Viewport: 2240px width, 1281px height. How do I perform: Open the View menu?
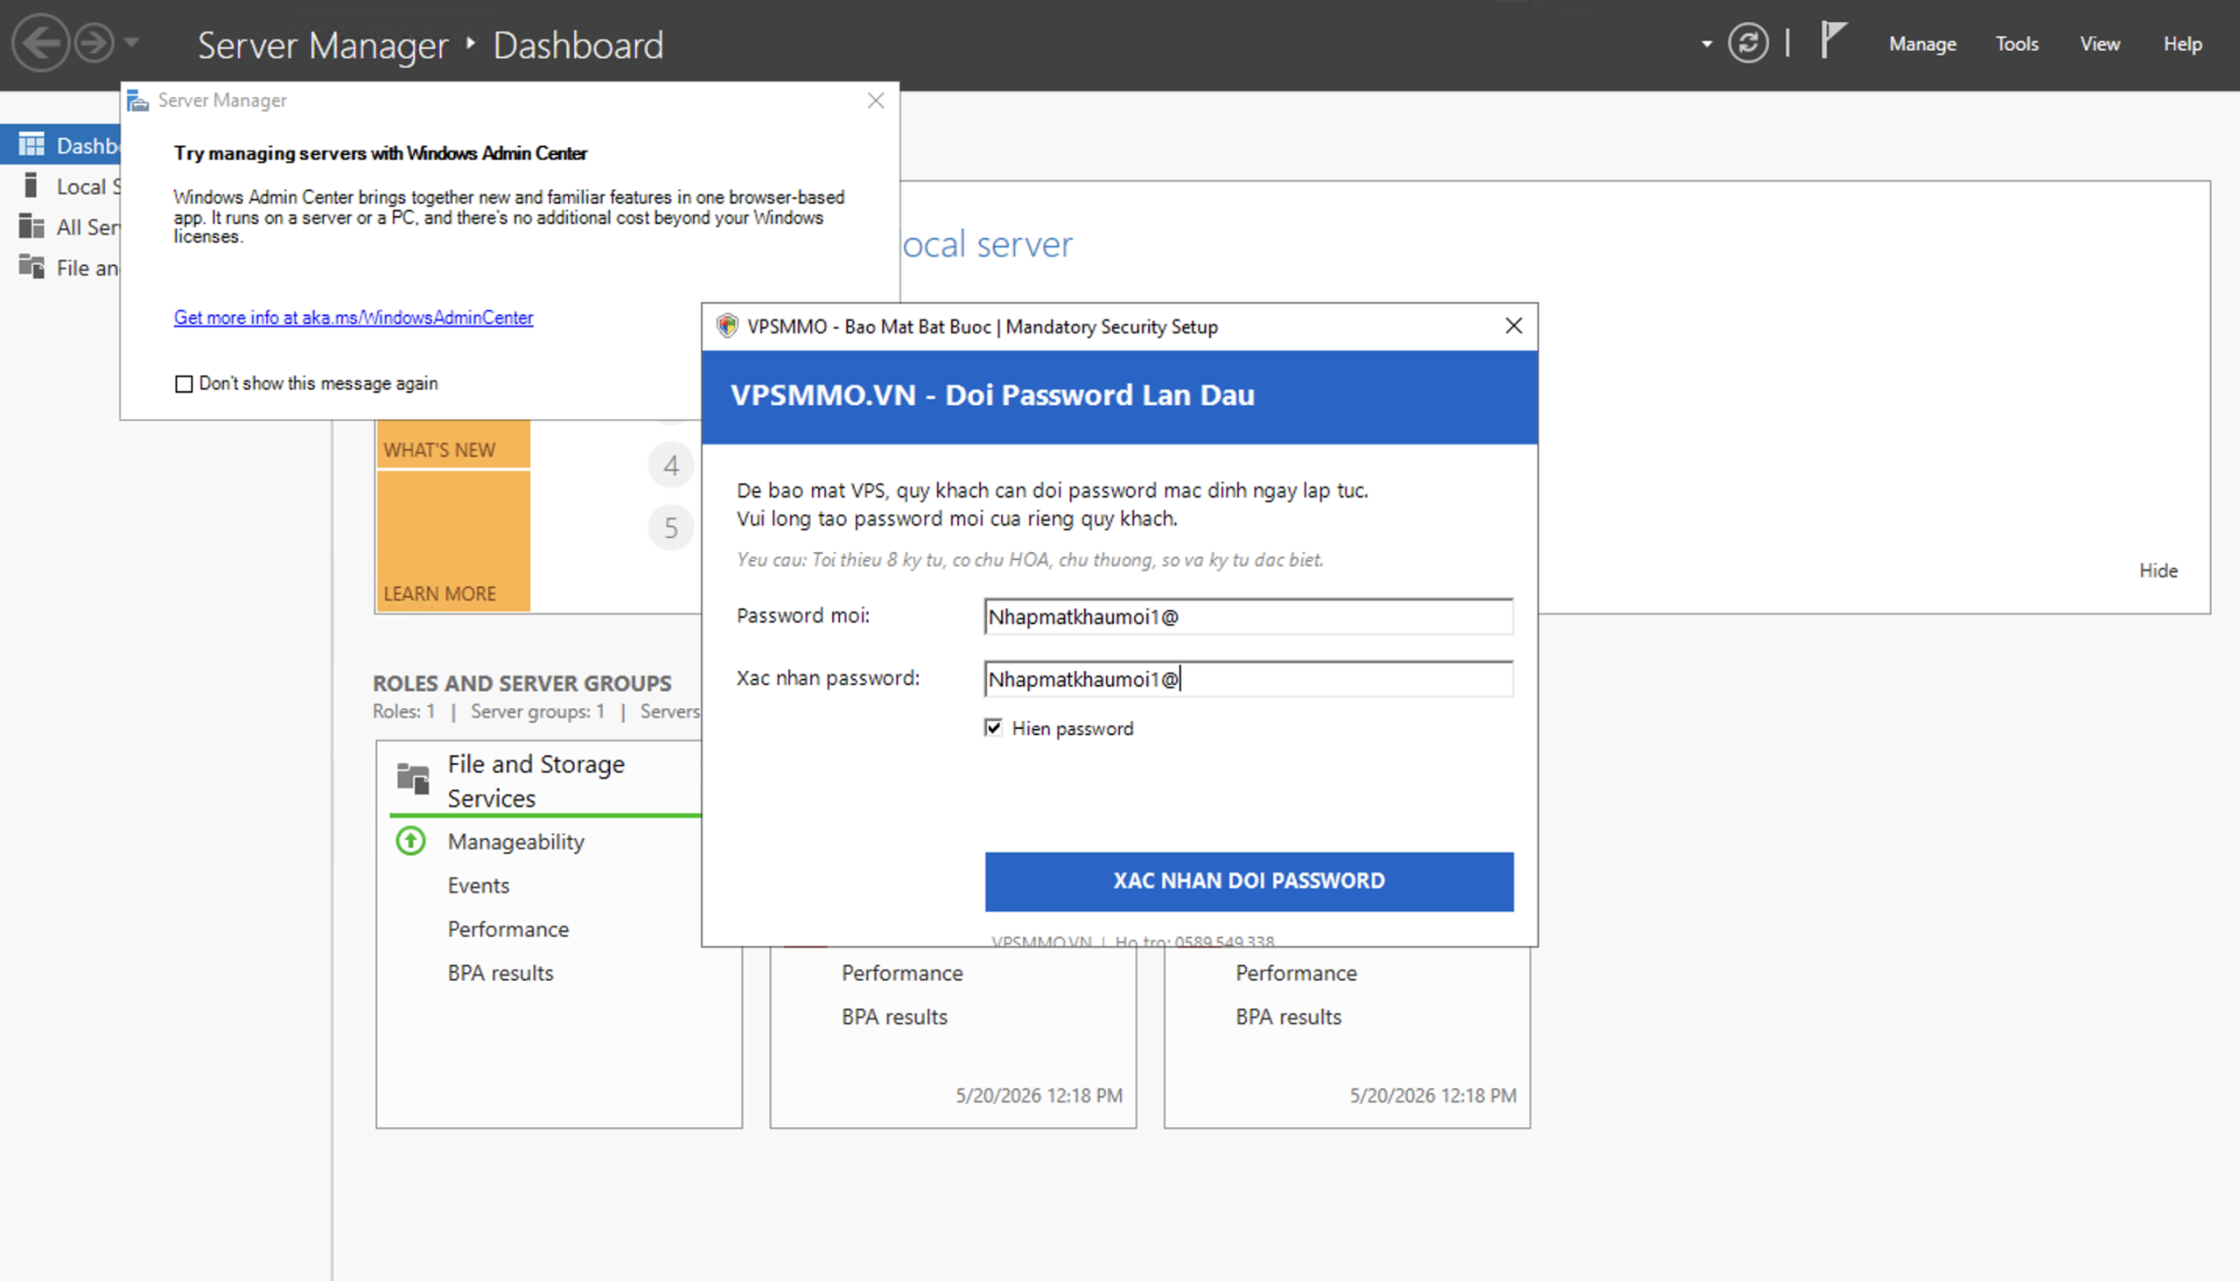2099,43
